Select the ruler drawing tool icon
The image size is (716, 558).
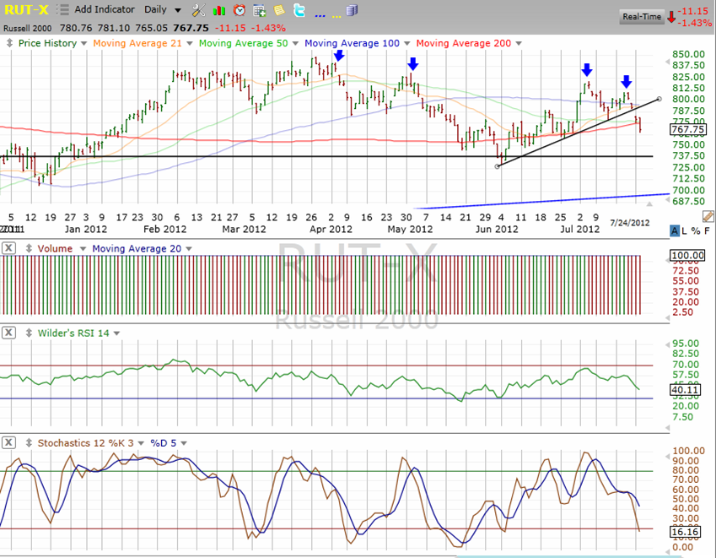[708, 216]
